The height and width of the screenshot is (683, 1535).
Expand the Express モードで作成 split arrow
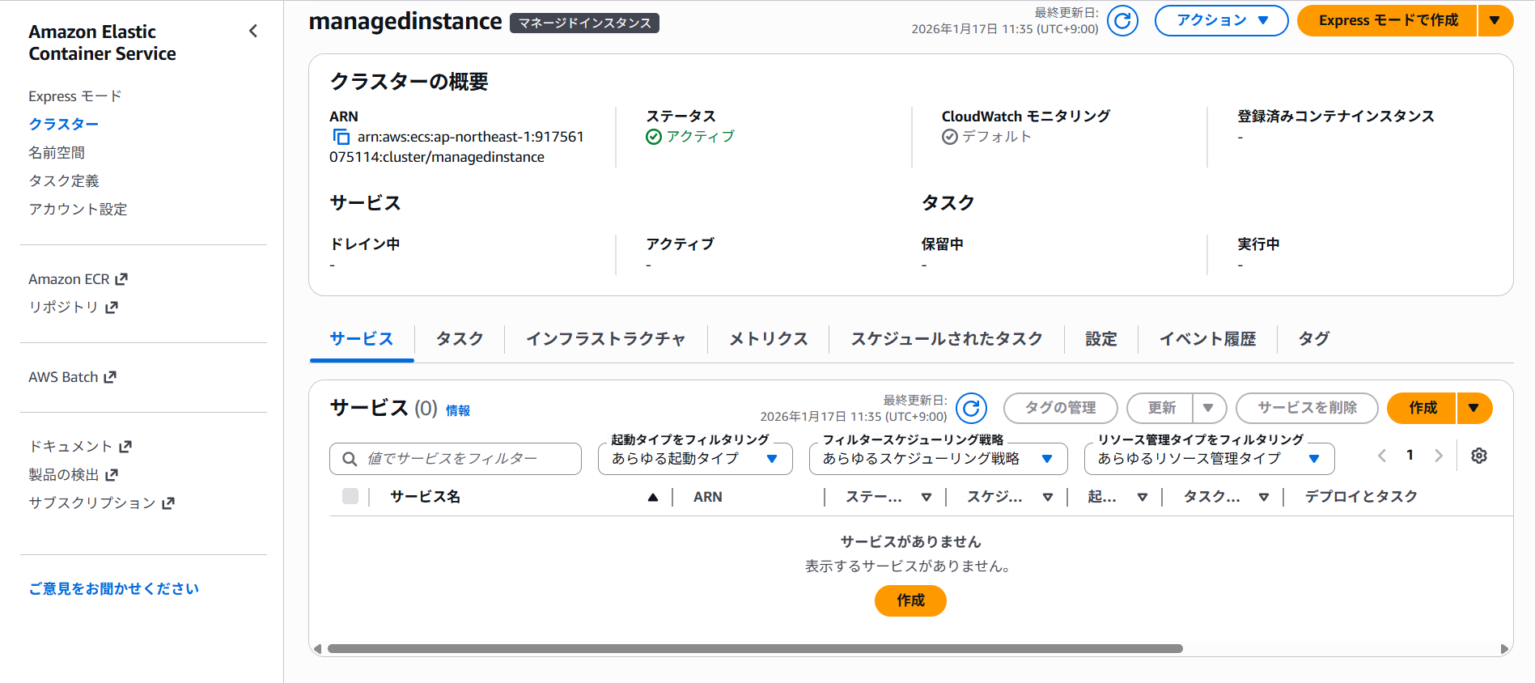(1495, 21)
